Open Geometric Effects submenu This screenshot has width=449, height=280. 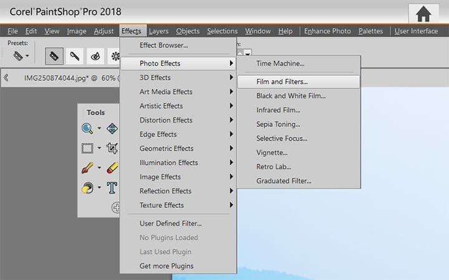point(178,149)
